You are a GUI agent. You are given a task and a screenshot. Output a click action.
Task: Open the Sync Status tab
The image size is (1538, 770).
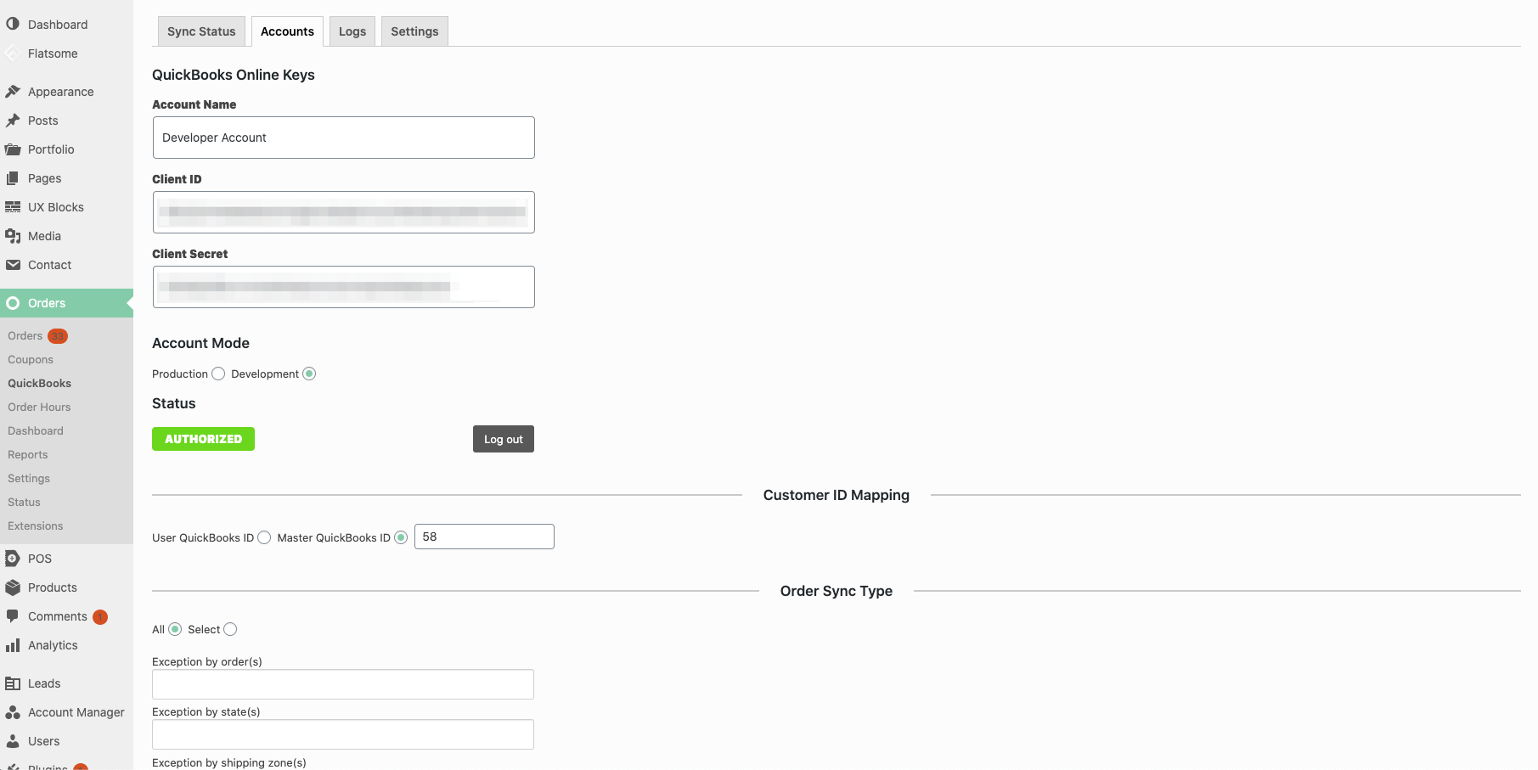coord(200,31)
